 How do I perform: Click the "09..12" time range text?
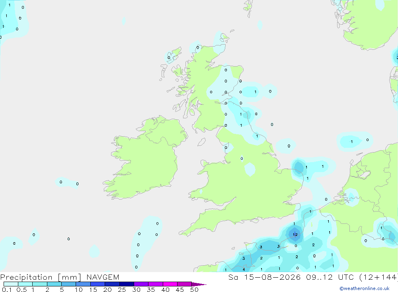click(x=319, y=277)
